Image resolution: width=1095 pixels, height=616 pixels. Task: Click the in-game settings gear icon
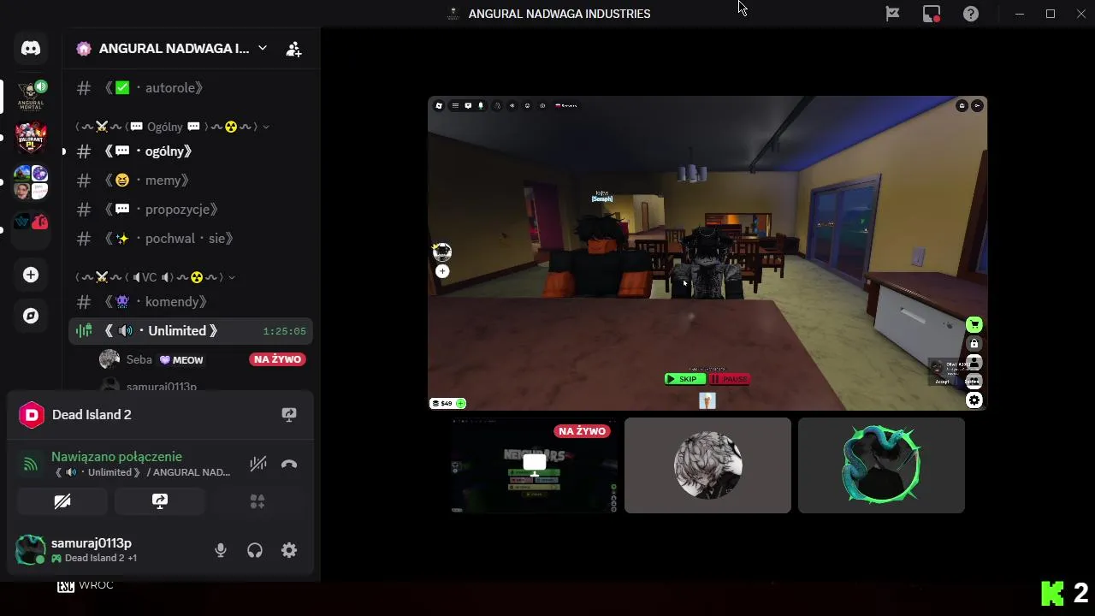[x=974, y=400]
